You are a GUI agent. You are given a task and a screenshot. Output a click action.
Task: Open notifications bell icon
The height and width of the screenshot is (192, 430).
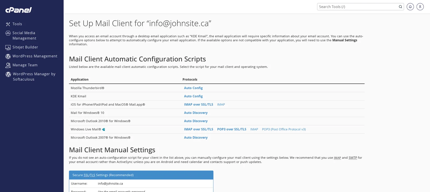tap(410, 7)
